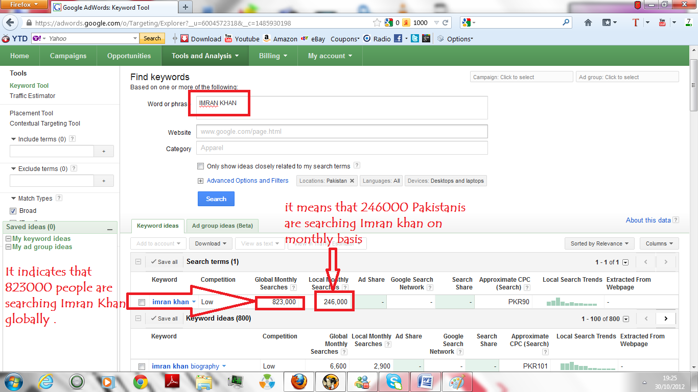Click the Google+ icon in toolbar
The image size is (698, 392).
[426, 38]
